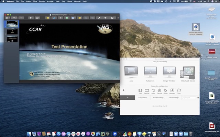Insert a table from Keynote toolbar
Viewport: 220px width, 137px height.
(x=48, y=18)
